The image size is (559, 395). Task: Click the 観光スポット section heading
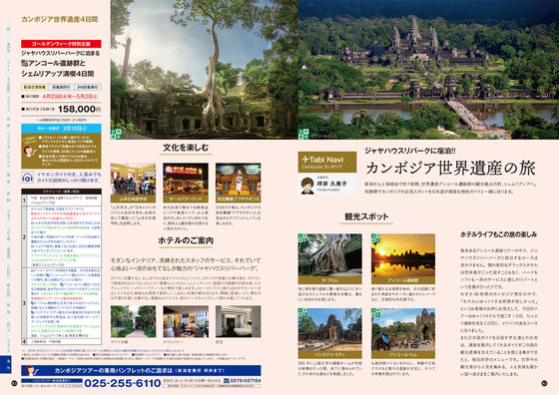pyautogui.click(x=366, y=216)
